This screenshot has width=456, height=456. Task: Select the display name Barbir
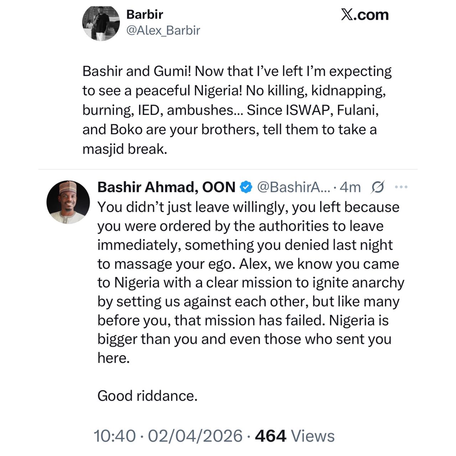coord(144,15)
